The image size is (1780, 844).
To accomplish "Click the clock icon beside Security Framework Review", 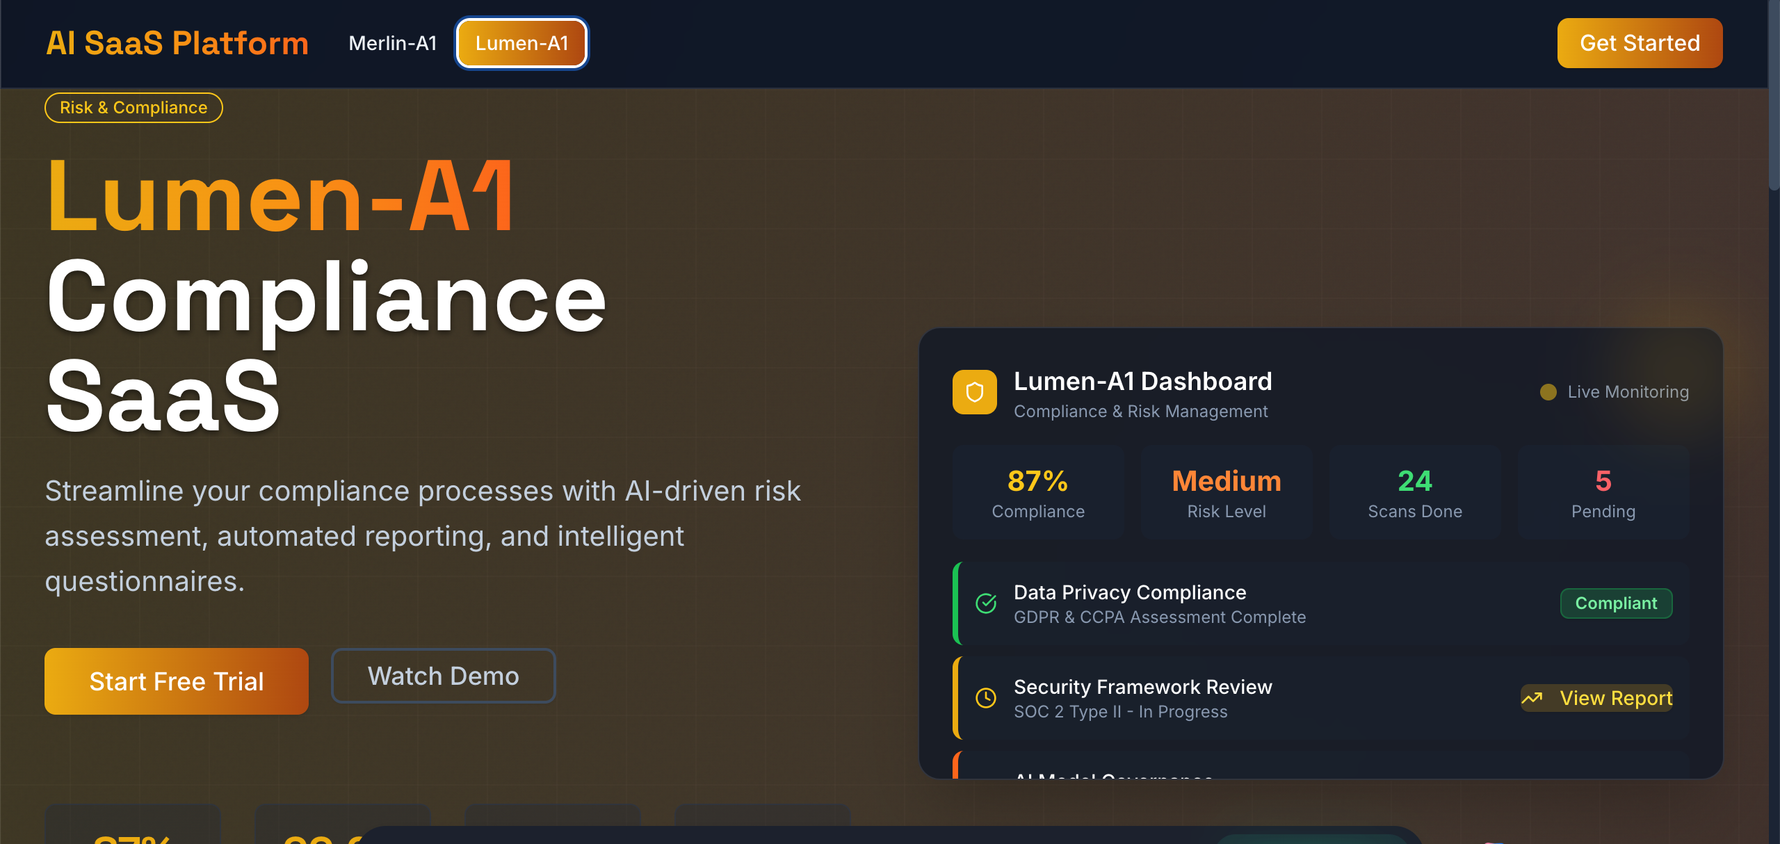I will [986, 698].
